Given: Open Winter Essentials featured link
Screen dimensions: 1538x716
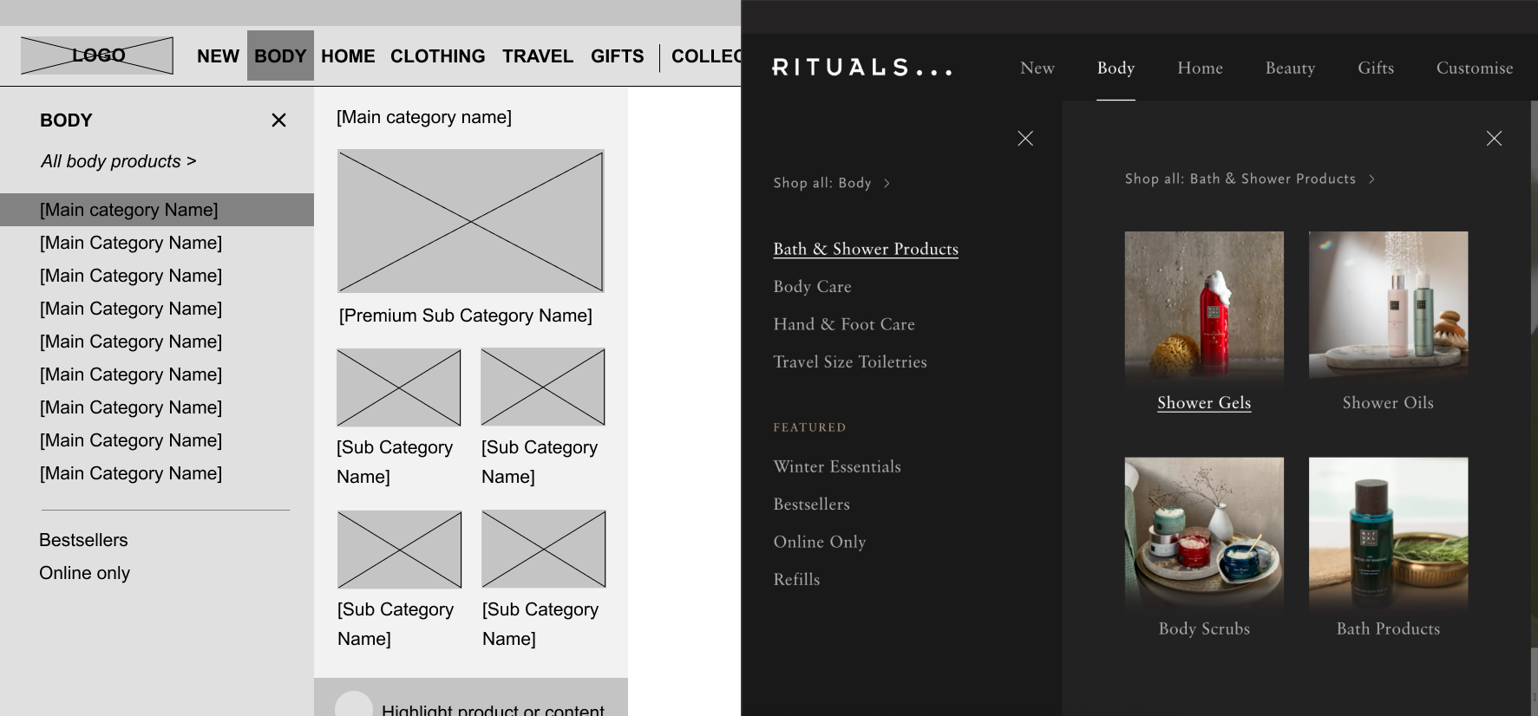Looking at the screenshot, I should click(837, 466).
